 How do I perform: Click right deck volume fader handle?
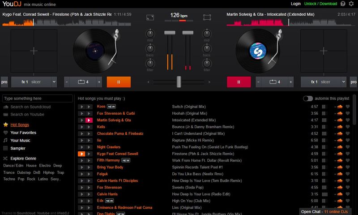coord(188,33)
